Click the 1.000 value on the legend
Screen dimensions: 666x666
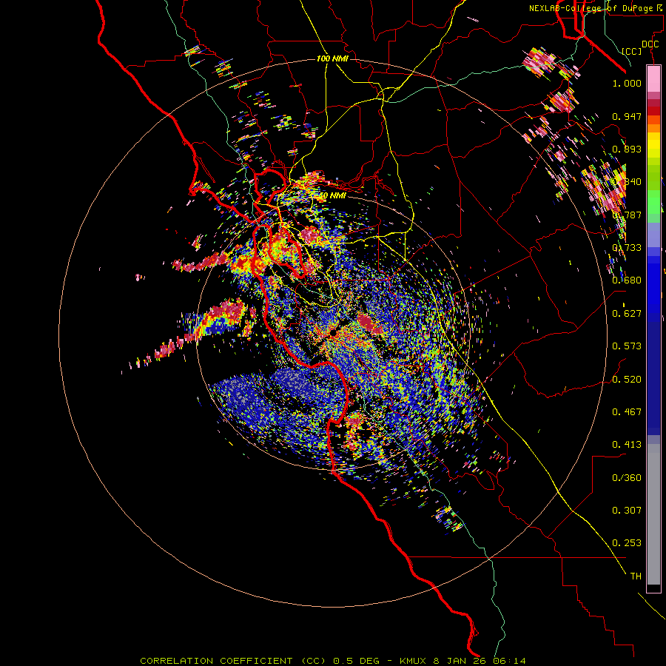(x=627, y=83)
